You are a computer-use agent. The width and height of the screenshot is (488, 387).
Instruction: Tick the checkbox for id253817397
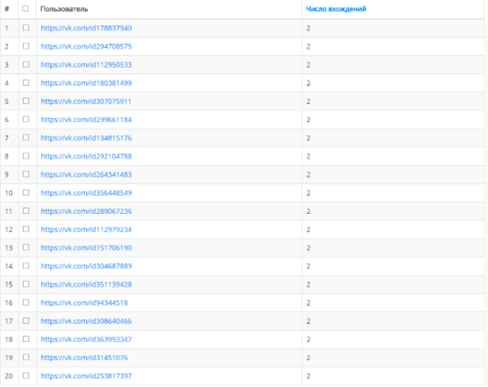click(x=26, y=376)
